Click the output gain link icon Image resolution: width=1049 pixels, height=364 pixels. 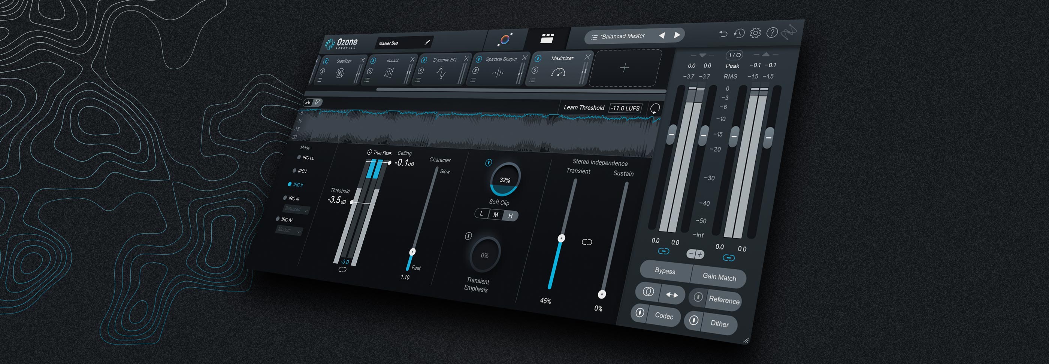729,258
